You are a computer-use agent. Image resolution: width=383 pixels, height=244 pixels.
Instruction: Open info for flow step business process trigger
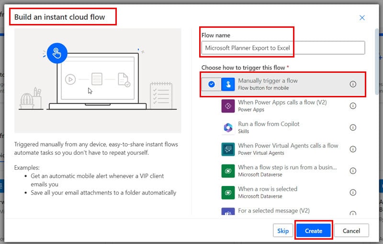(x=353, y=171)
